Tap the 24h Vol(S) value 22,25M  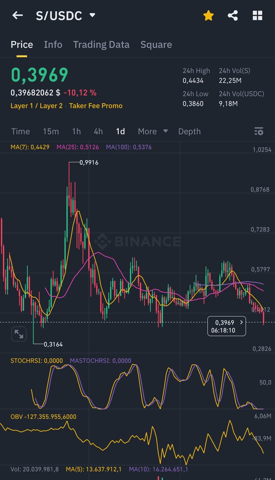[230, 81]
